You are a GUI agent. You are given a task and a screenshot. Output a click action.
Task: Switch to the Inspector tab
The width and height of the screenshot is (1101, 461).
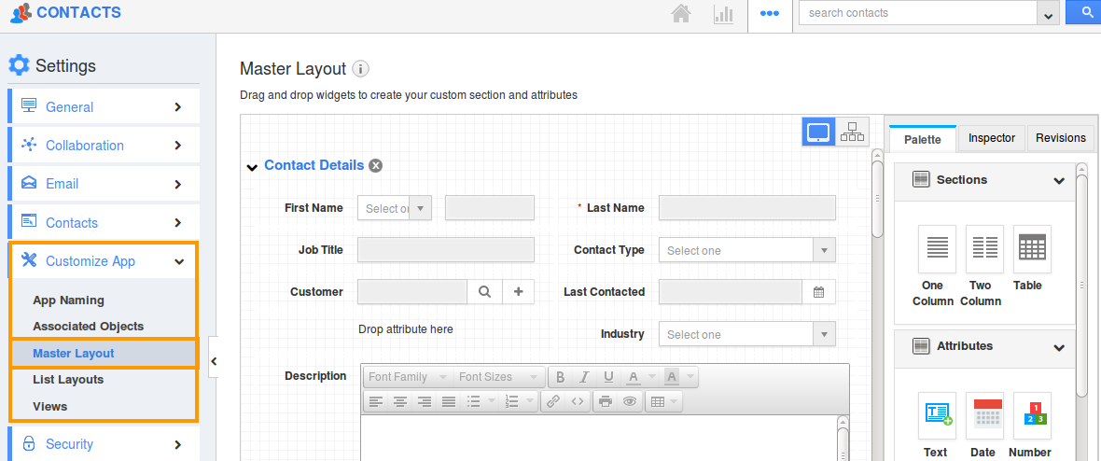tap(991, 138)
